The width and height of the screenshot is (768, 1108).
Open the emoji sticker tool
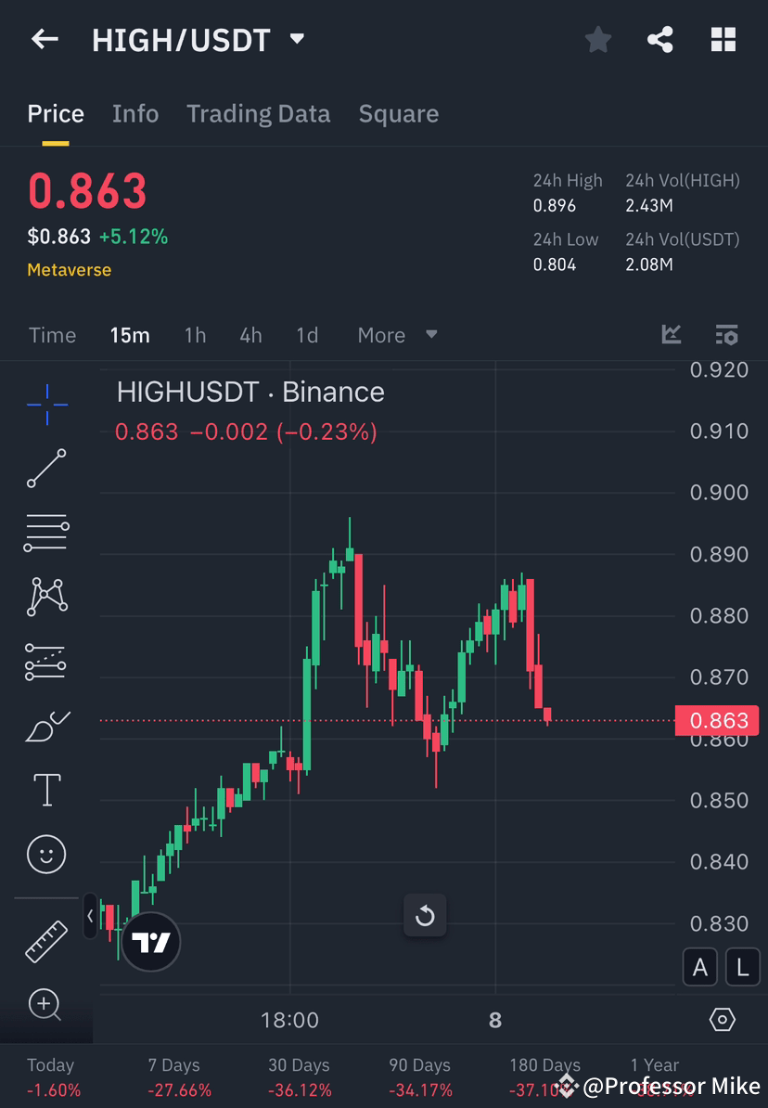click(46, 854)
